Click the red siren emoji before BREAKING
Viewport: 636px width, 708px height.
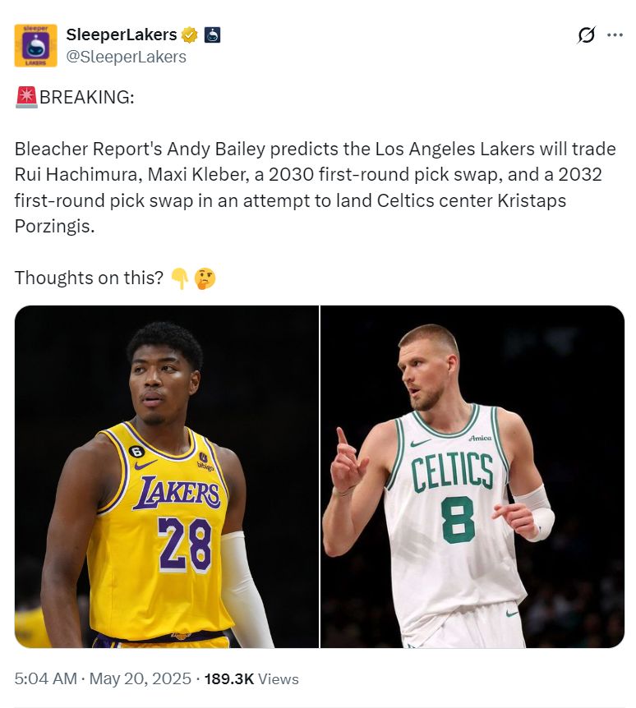tap(26, 97)
